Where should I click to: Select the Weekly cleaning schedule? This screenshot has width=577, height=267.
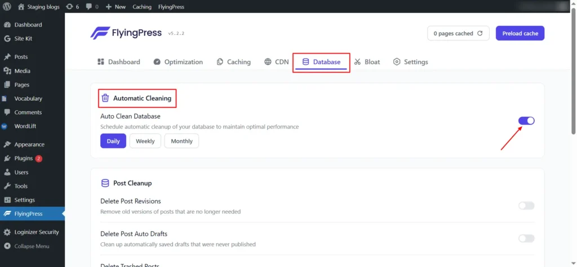tap(145, 141)
